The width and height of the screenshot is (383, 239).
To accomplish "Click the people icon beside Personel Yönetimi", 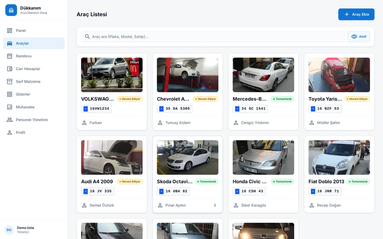I will pos(10,120).
